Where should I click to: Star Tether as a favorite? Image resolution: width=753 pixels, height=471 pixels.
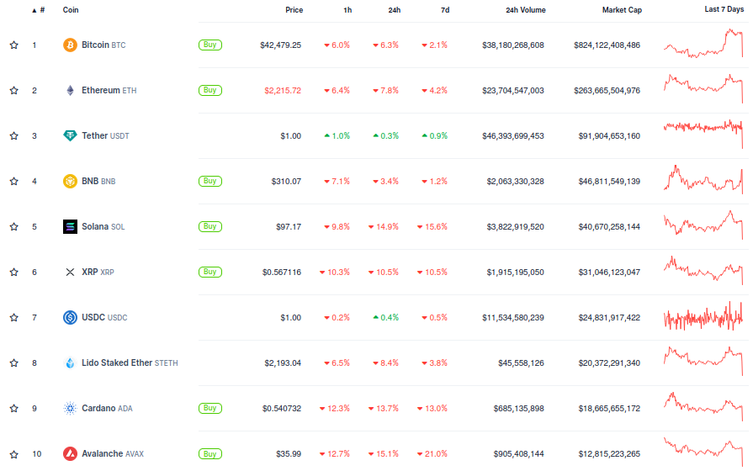(x=14, y=136)
